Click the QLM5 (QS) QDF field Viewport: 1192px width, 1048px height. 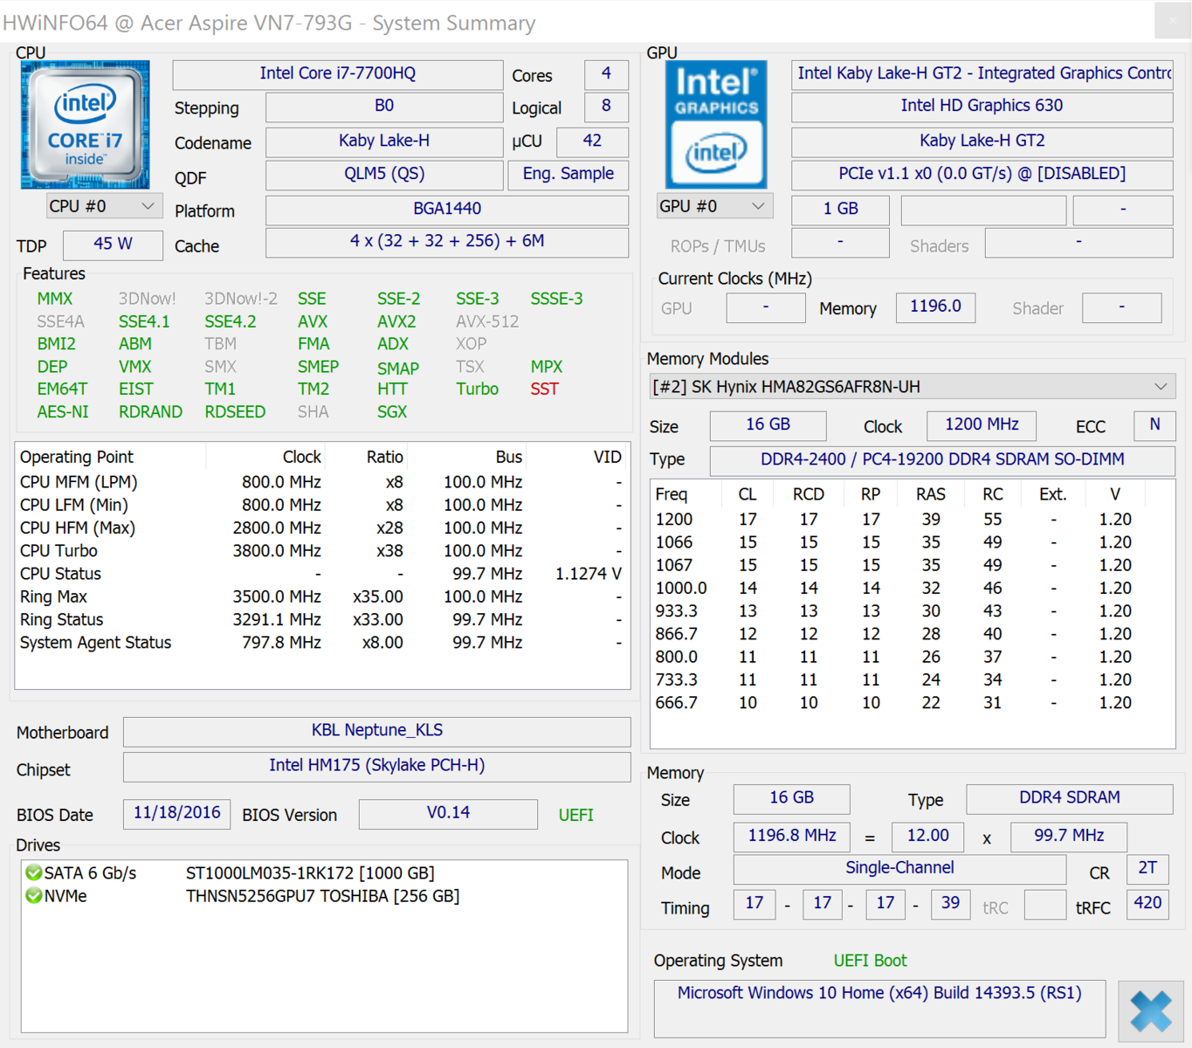pos(384,175)
